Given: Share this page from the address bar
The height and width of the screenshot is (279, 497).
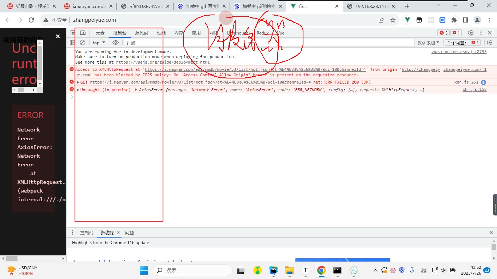Looking at the screenshot, I should coord(381,20).
